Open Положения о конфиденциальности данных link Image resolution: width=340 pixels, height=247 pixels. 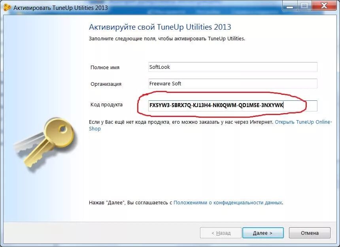228,203
